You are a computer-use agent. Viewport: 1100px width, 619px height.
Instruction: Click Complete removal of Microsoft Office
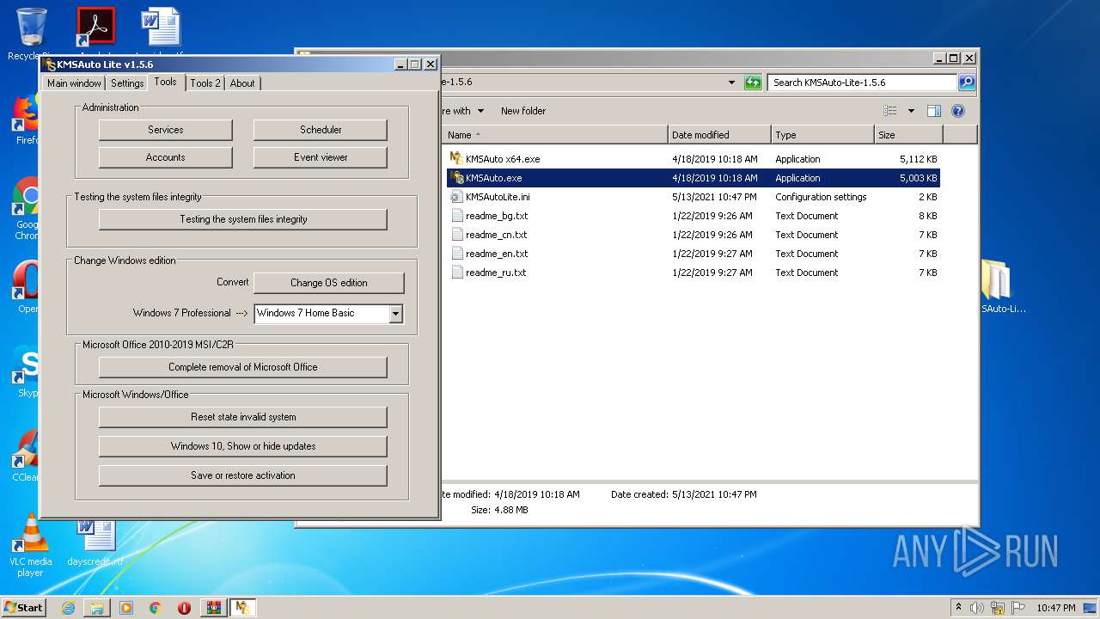click(243, 367)
